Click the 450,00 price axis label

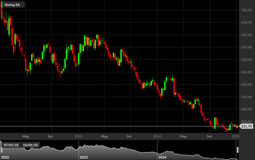tap(246, 72)
